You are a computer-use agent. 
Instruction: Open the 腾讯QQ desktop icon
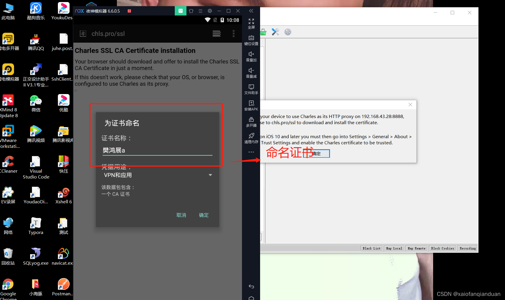tap(36, 42)
